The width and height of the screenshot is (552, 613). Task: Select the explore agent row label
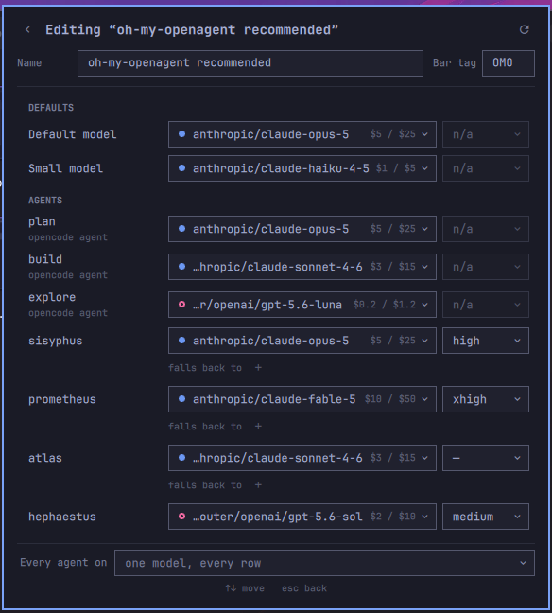pyautogui.click(x=52, y=297)
